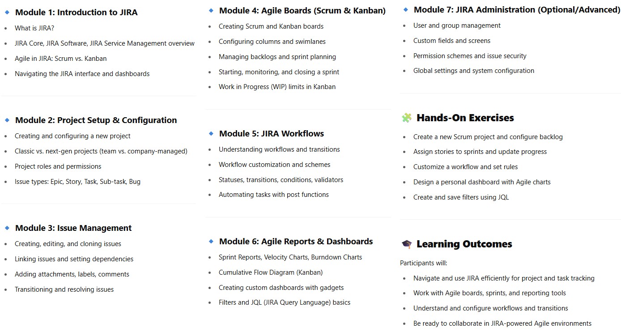Click the blue diamond beside Module 1
Screen dimensions: 621x336
tap(7, 13)
